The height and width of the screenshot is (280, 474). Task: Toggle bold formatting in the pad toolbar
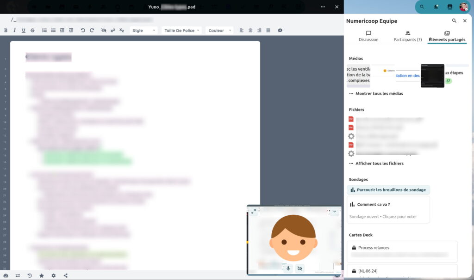coord(6,30)
